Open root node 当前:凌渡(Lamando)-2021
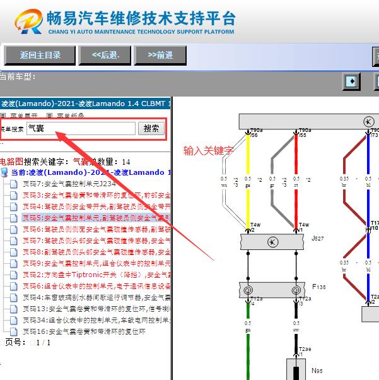The width and height of the screenshot is (379, 380). [91, 172]
